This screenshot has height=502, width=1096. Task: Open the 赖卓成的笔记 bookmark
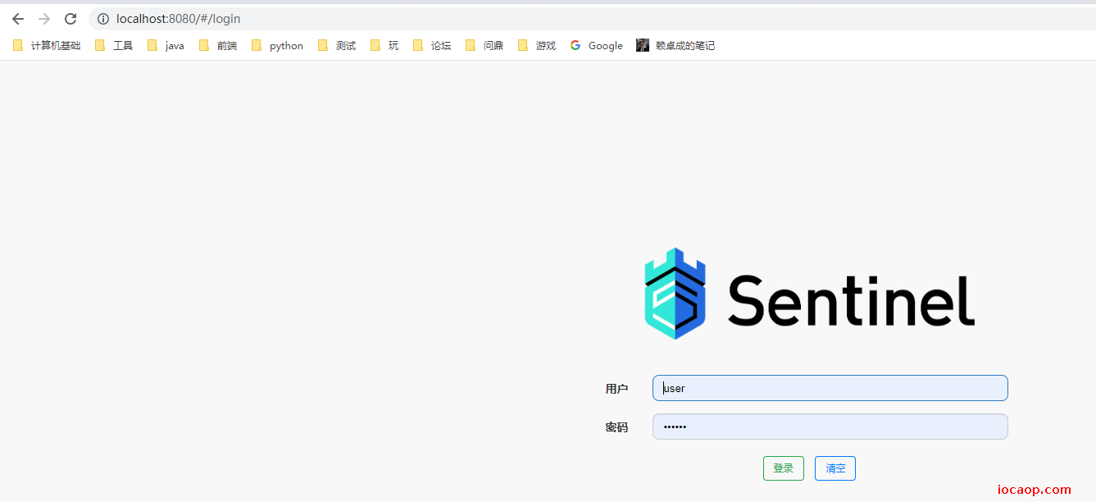click(x=675, y=46)
